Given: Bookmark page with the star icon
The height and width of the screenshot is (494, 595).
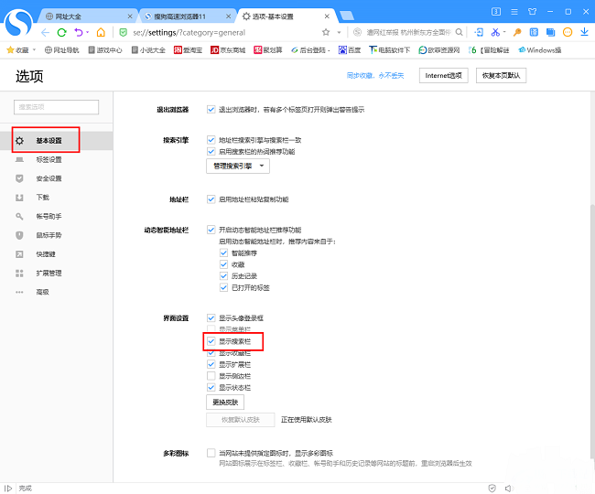Looking at the screenshot, I should pos(326,33).
